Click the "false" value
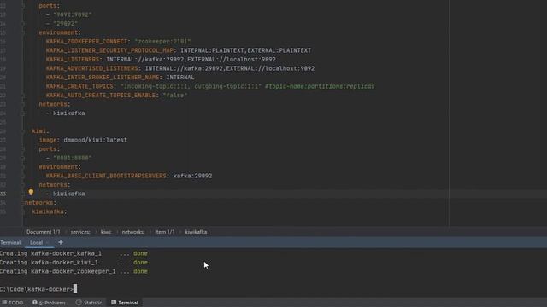Screen dimensions: 547x307 [174, 96]
